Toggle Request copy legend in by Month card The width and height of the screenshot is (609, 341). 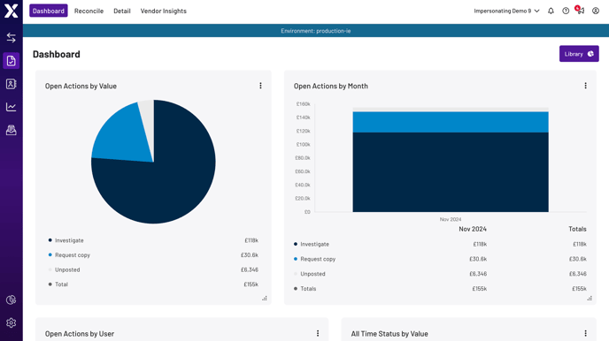[x=314, y=259]
